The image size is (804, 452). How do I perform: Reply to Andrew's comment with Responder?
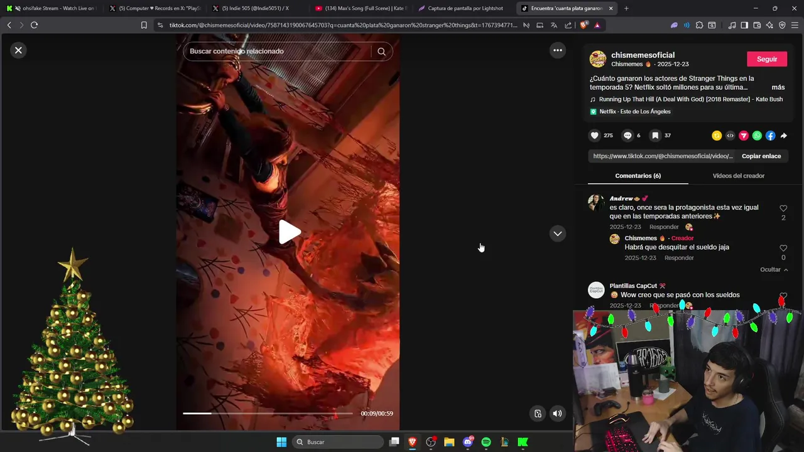coord(664,227)
